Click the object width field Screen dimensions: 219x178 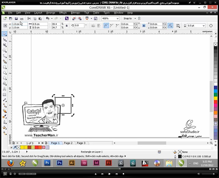tap(40, 24)
